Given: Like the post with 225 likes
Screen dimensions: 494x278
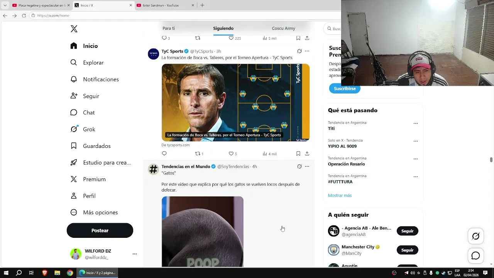Looking at the screenshot, I should point(235,38).
